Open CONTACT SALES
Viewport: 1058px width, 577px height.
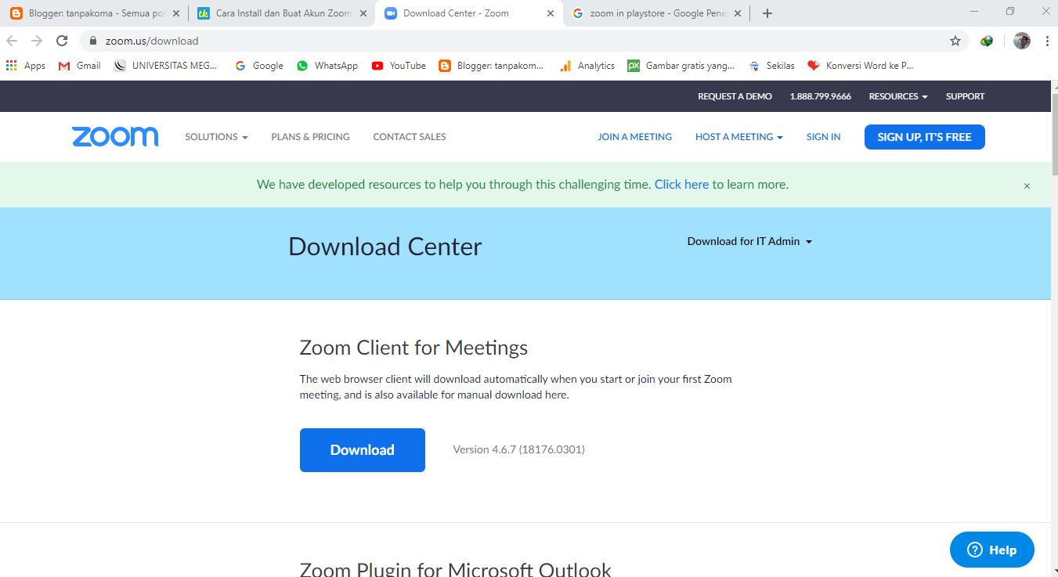tap(410, 137)
